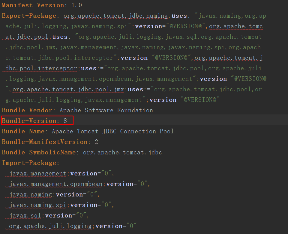Click the org.apache.tomcat.jdbc symbolic name value
This screenshot has height=234, width=288.
122,153
